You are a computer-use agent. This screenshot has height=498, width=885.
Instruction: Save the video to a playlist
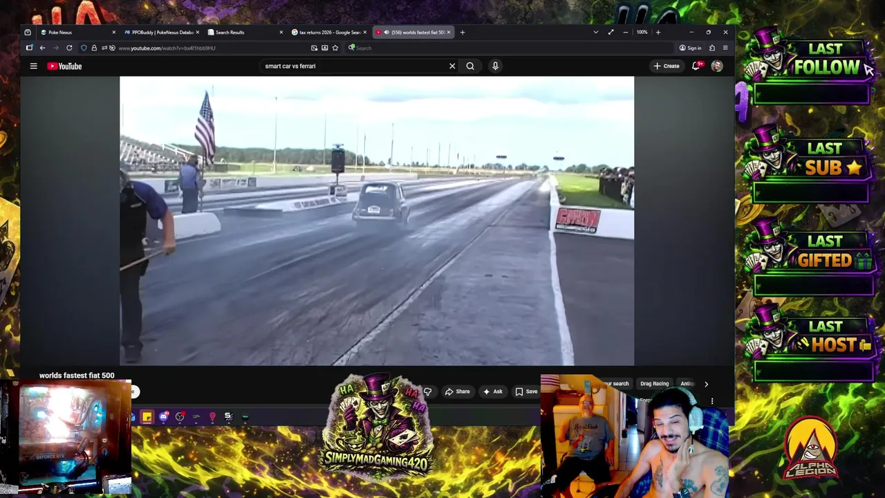click(x=526, y=391)
